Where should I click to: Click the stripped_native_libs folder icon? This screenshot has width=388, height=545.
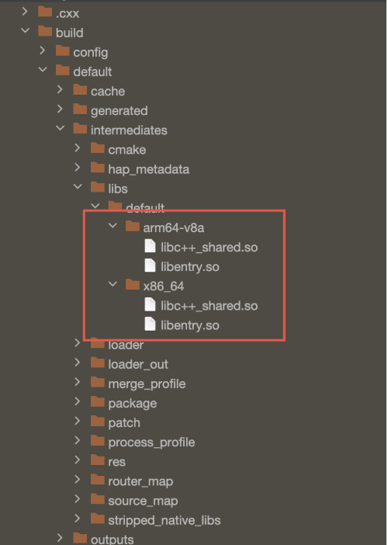coord(98,519)
